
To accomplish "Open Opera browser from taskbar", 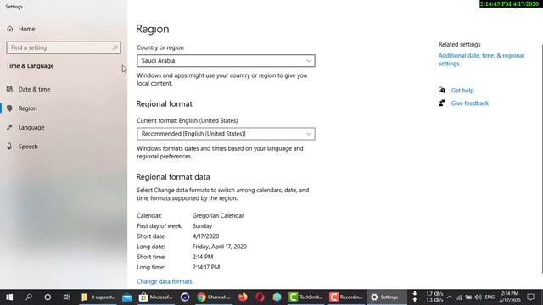I will [260, 297].
